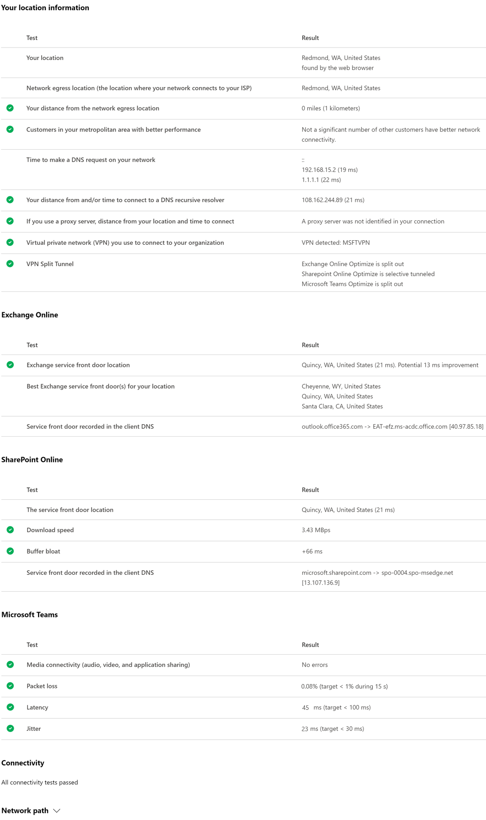Click the proxy server test status icon

(x=10, y=221)
